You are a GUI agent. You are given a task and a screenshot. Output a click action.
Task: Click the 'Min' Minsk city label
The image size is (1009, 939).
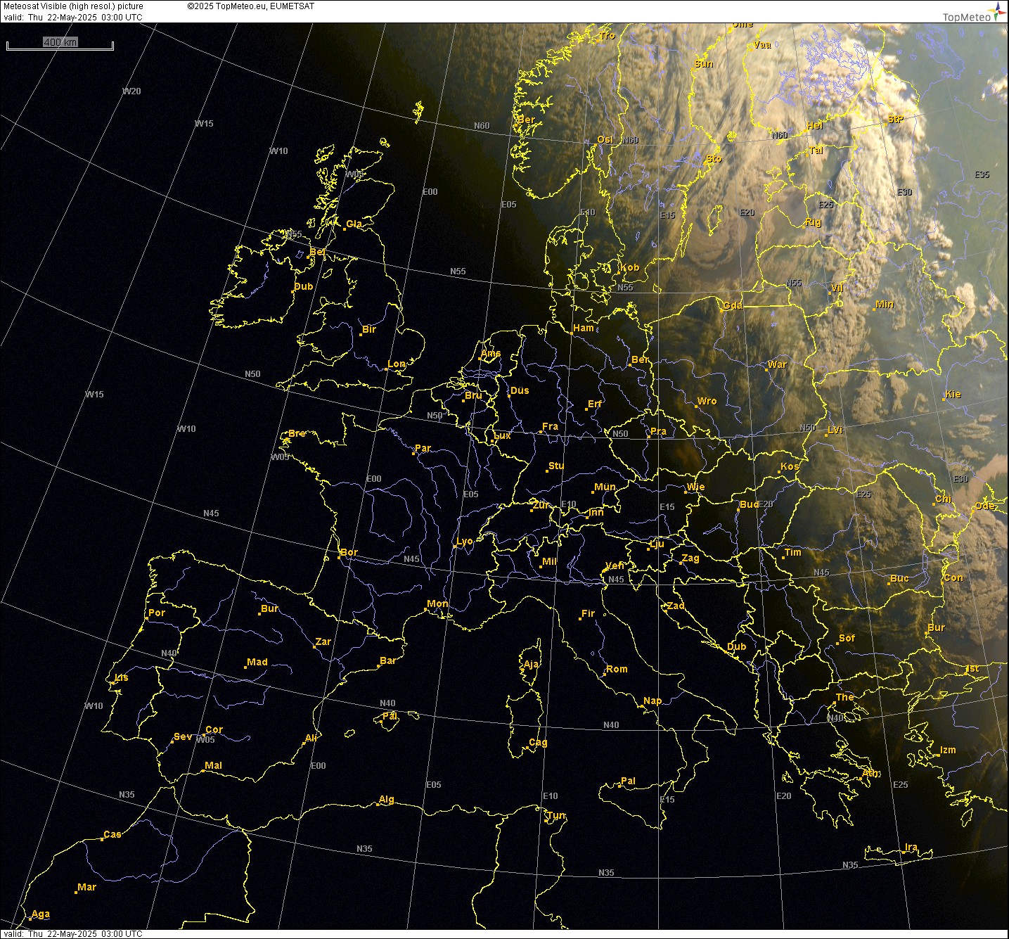(885, 305)
